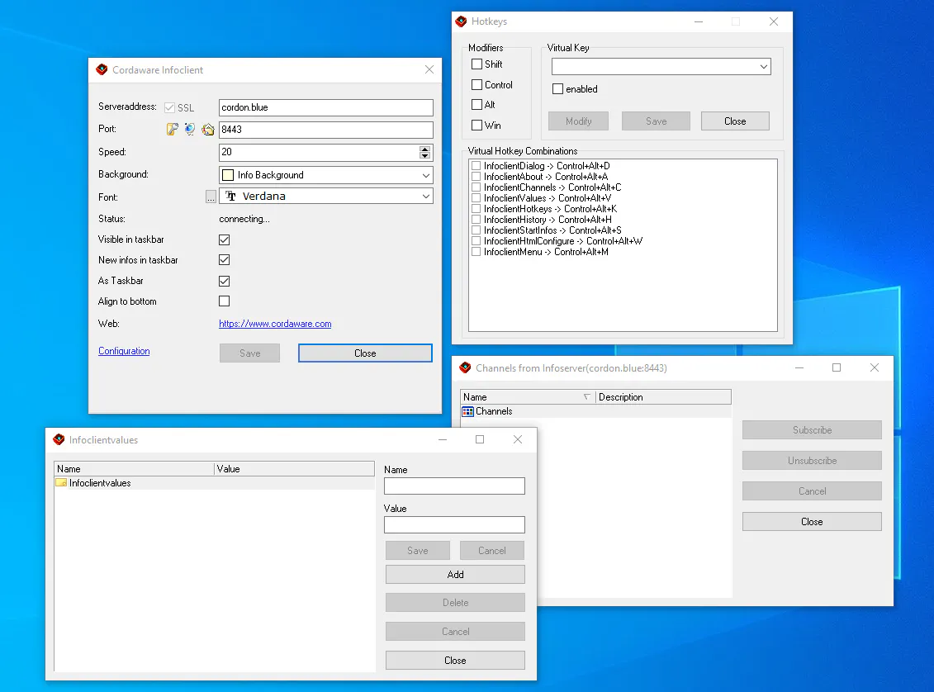Open the Virtual Key dropdown

[x=764, y=66]
